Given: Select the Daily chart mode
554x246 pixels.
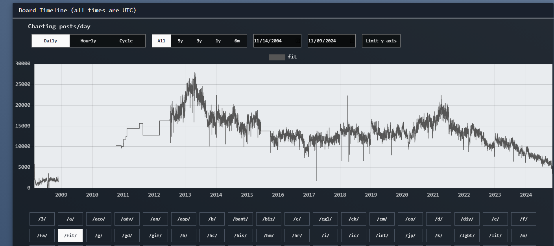Looking at the screenshot, I should coord(50,41).
